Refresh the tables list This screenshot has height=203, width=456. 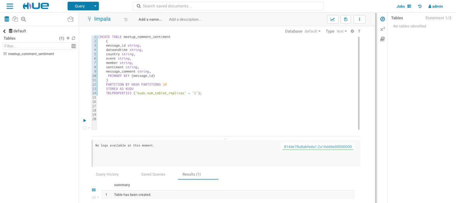74,38
